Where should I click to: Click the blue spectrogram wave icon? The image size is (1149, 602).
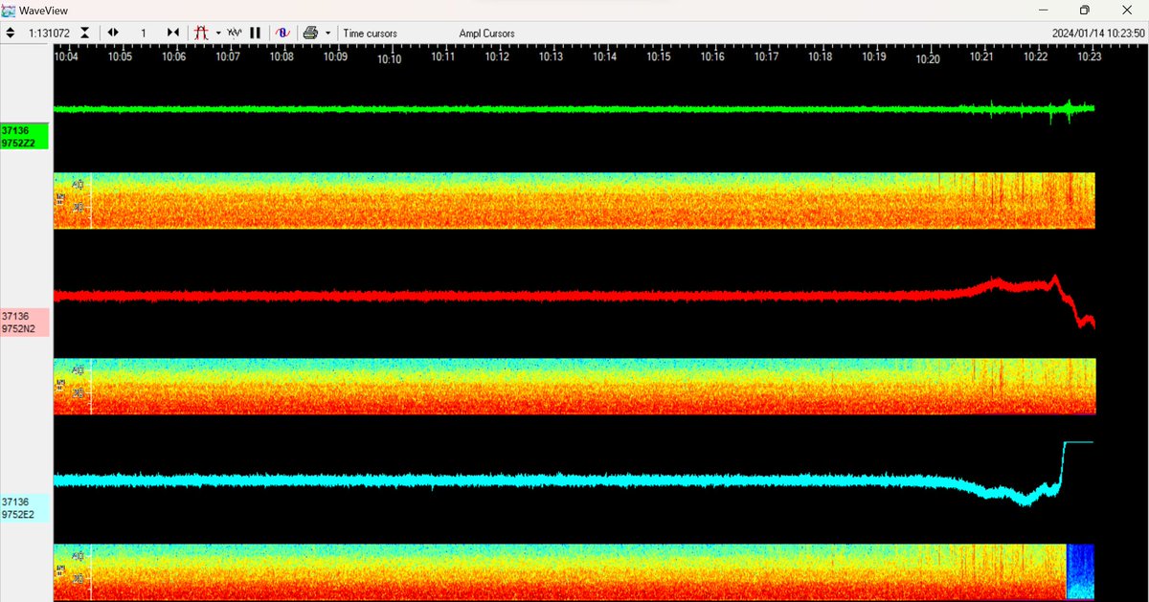tap(282, 32)
